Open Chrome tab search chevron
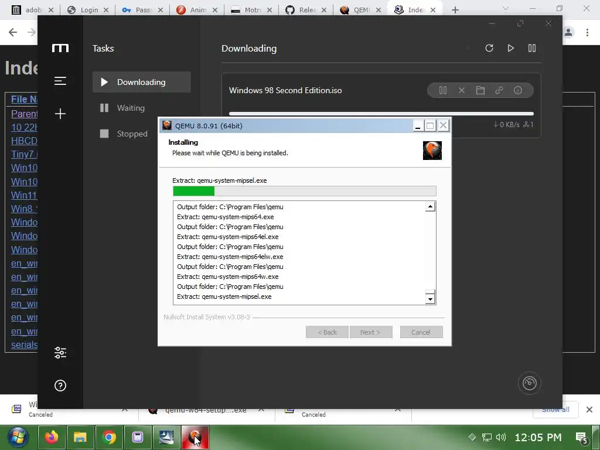This screenshot has width=600, height=450. click(506, 8)
